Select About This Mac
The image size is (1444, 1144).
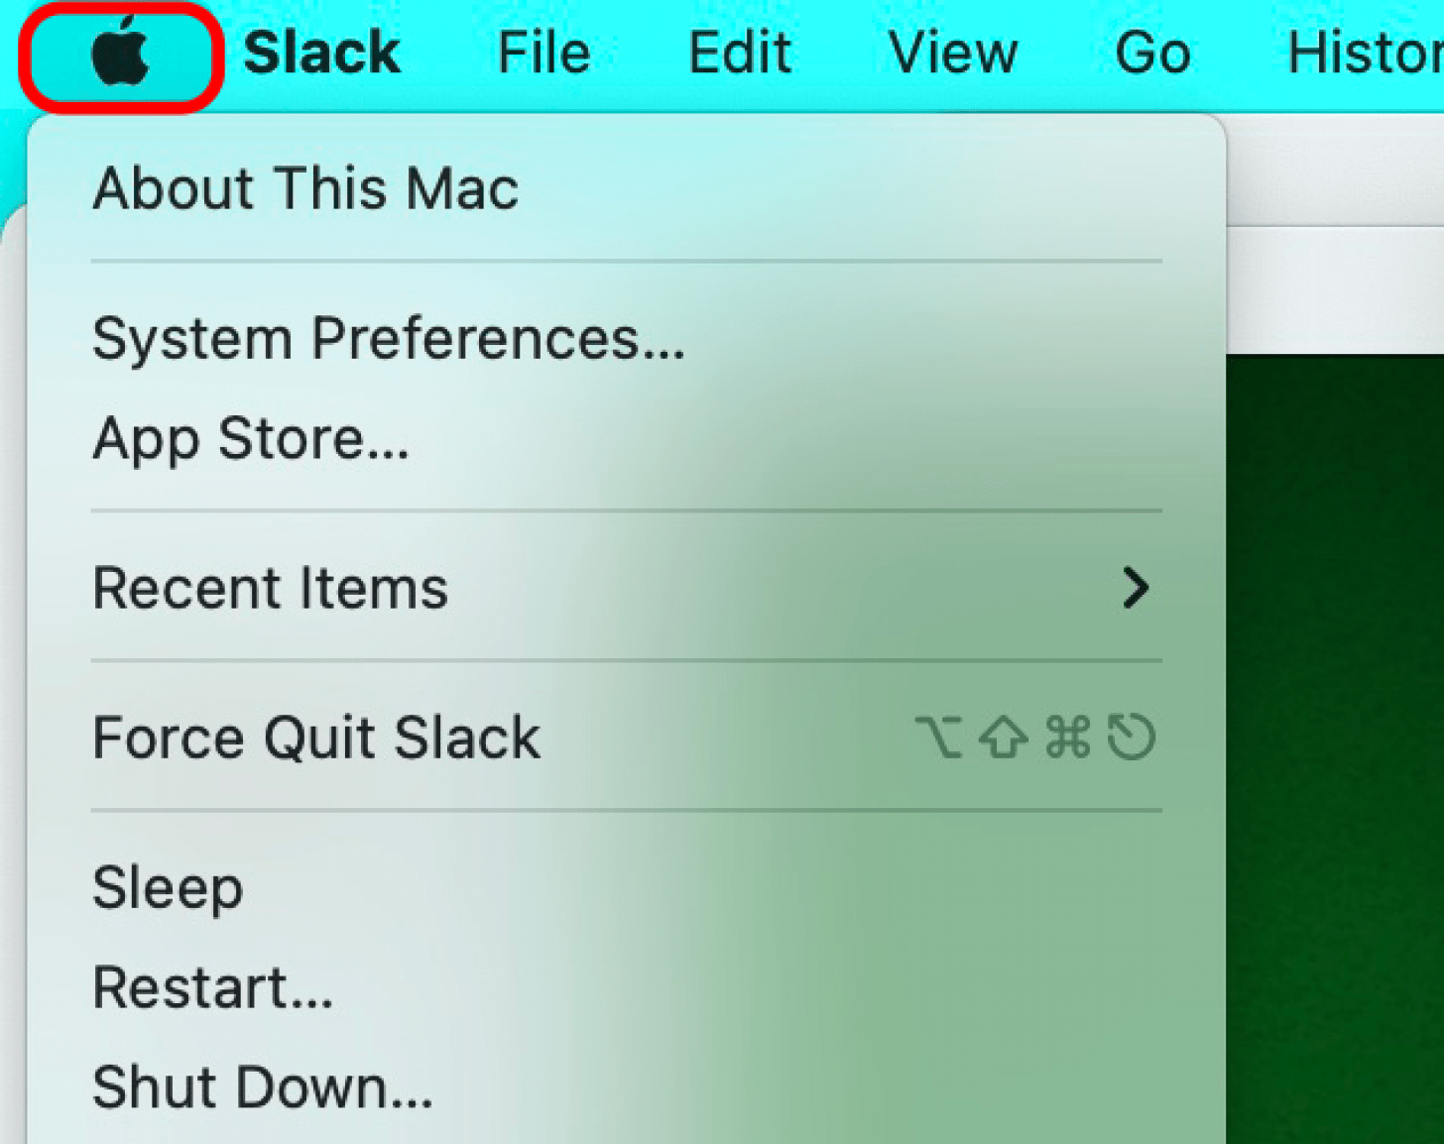pos(305,188)
